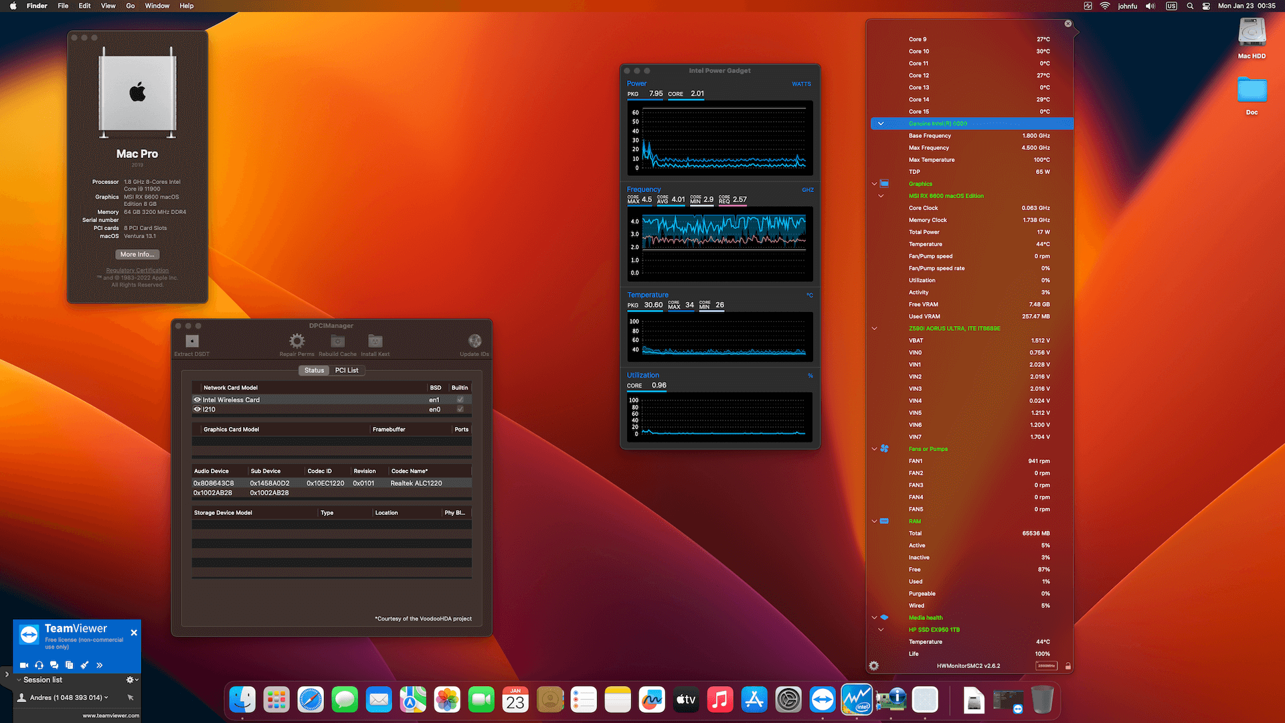Collapse the Graphics section in HWMonitor
This screenshot has height=723, width=1285.
click(874, 184)
